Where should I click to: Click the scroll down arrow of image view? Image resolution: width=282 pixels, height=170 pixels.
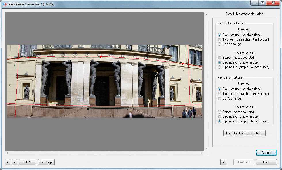click(x=206, y=148)
